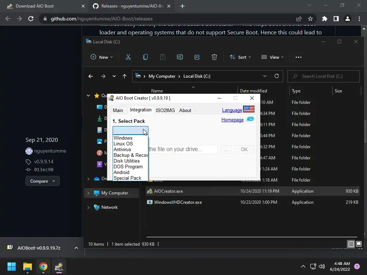Open Explorer recent locations chevron
This screenshot has width=367, height=275.
coord(114,76)
